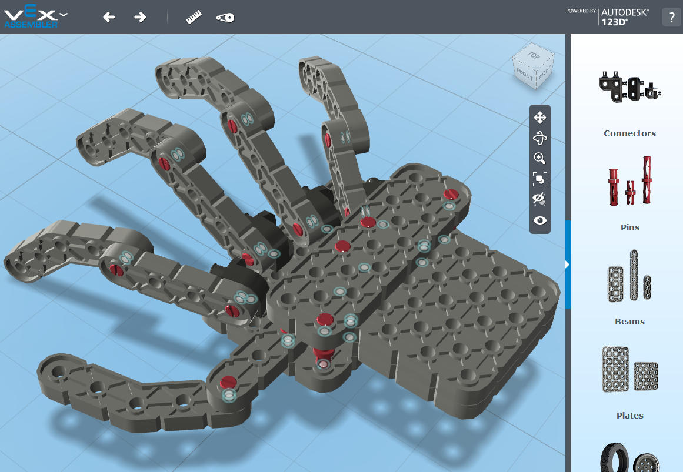Toggle hide selected parts icon
The width and height of the screenshot is (683, 472).
[x=539, y=199]
